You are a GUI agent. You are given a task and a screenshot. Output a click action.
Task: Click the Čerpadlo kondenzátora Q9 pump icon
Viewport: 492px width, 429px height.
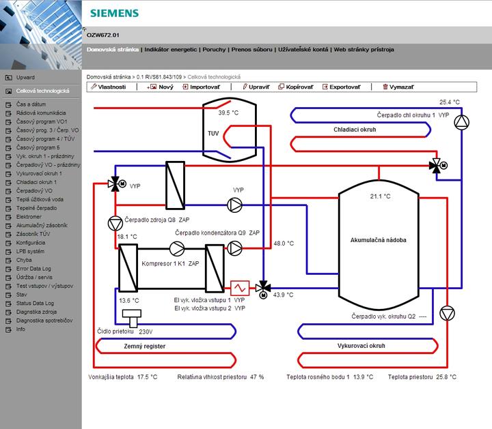coord(234,249)
